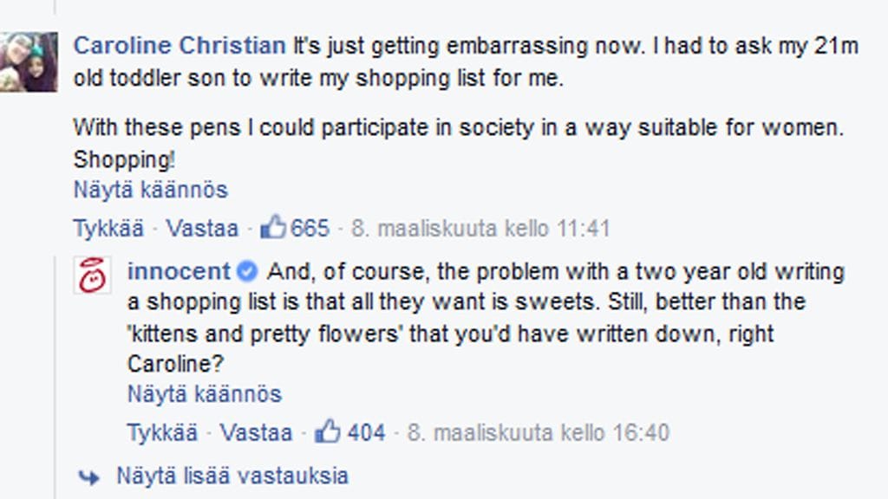Reply to Caroline's comment with Vastaa
888x499 pixels.
(x=202, y=229)
